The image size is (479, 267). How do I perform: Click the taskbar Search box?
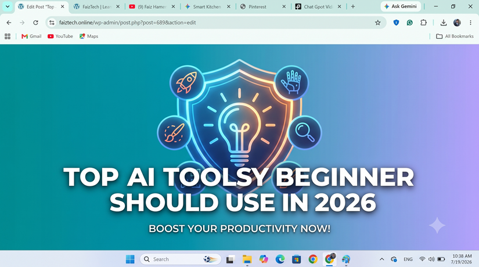[180, 259]
